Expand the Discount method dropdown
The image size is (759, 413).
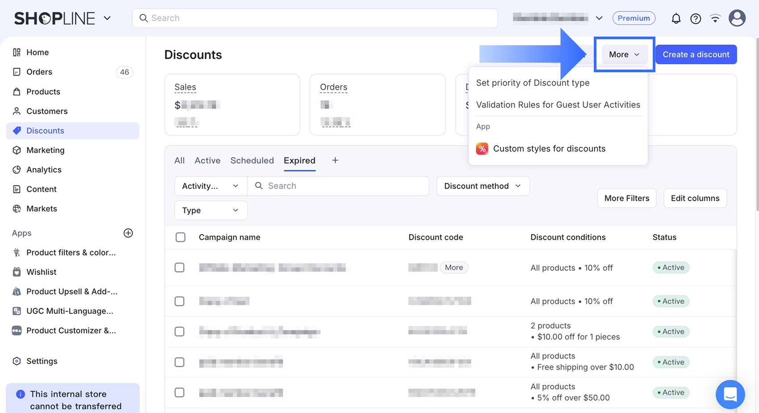[483, 186]
